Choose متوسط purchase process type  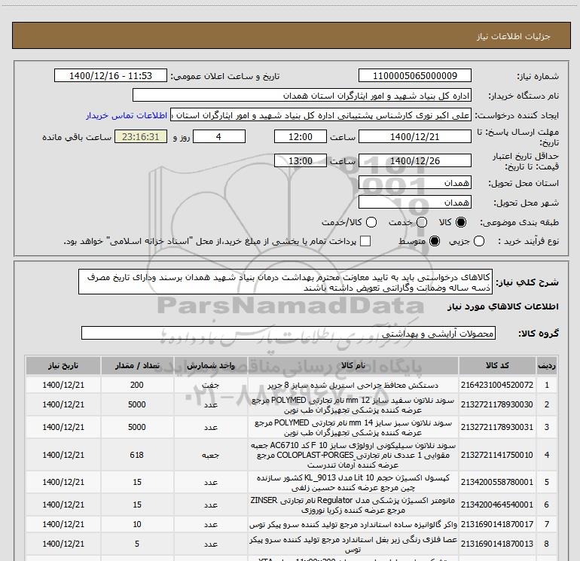(x=435, y=241)
